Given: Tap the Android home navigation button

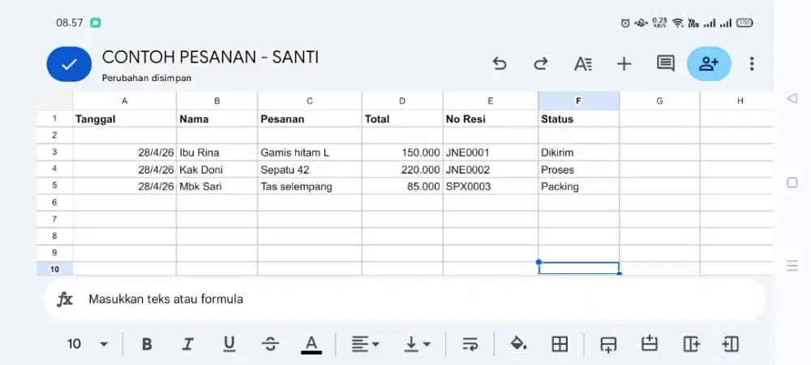Looking at the screenshot, I should pyautogui.click(x=792, y=182).
